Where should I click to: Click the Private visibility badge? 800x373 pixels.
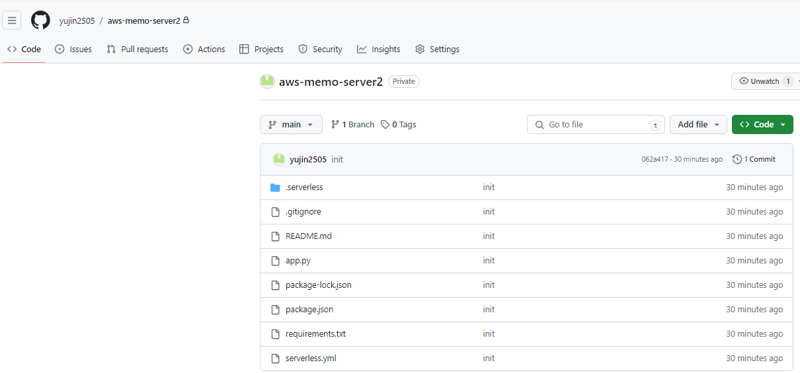pos(404,82)
